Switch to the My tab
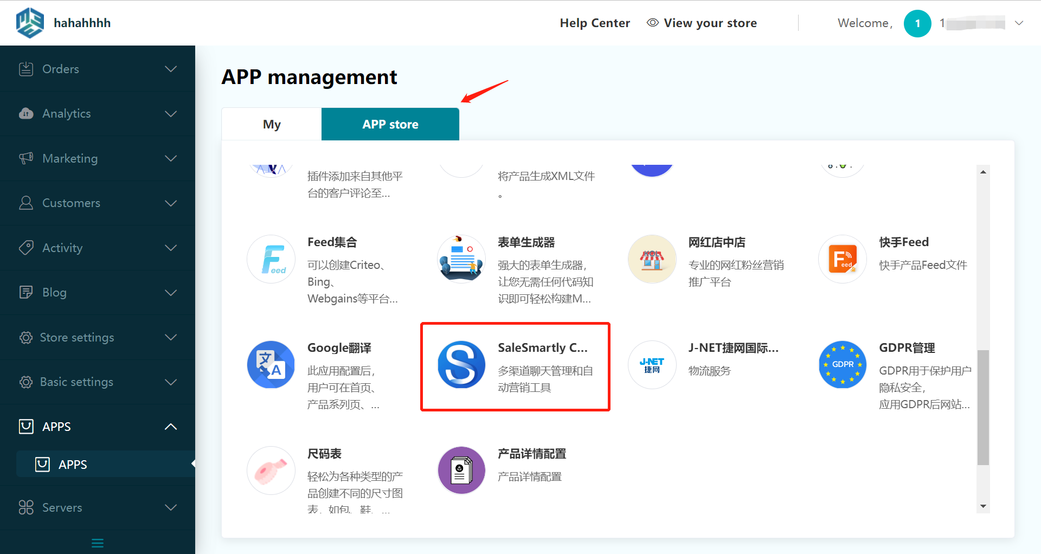The height and width of the screenshot is (554, 1041). click(272, 124)
